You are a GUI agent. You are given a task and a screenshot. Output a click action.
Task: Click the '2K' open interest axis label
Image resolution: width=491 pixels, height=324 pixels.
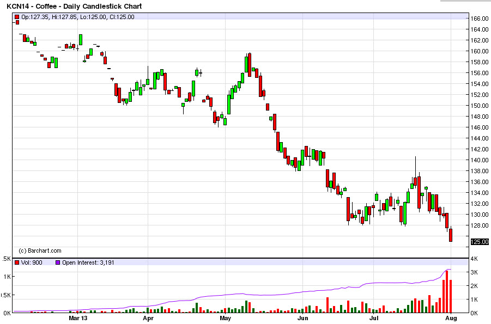click(475, 286)
